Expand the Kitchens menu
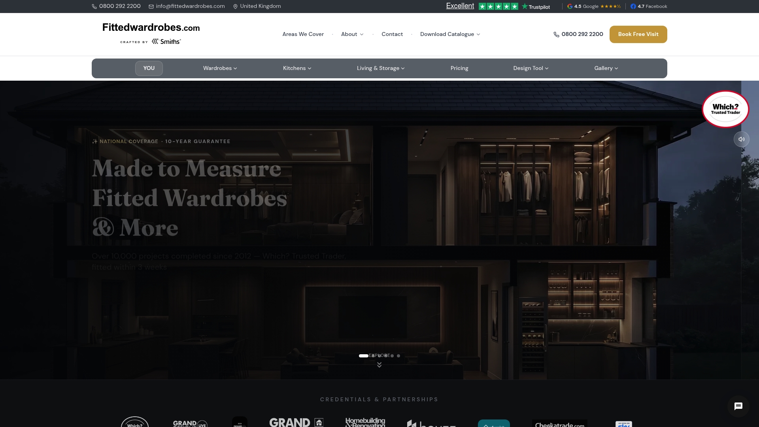The width and height of the screenshot is (759, 427). pyautogui.click(x=297, y=68)
